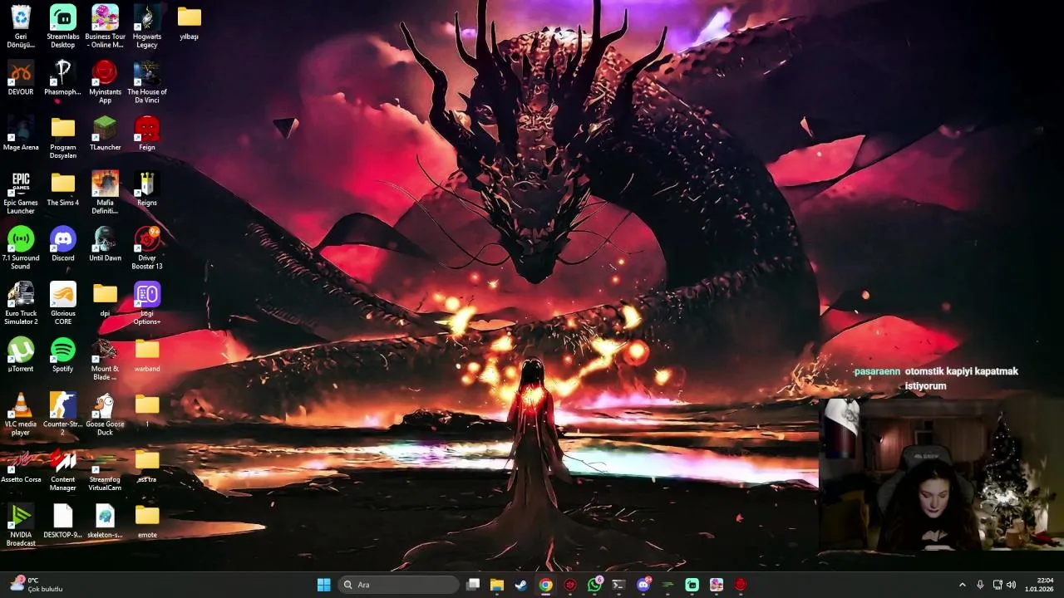Image resolution: width=1064 pixels, height=598 pixels.
Task: Click the Discord desktop shortcut
Action: pos(63,244)
